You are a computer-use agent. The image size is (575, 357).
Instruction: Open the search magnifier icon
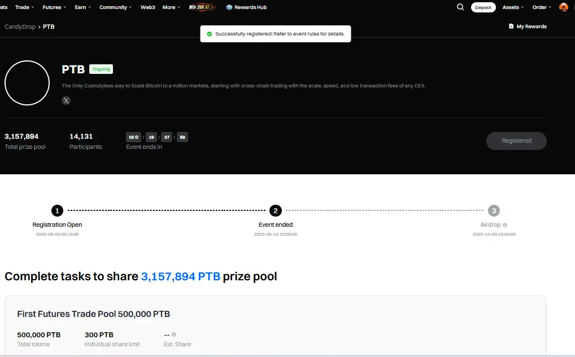click(460, 7)
